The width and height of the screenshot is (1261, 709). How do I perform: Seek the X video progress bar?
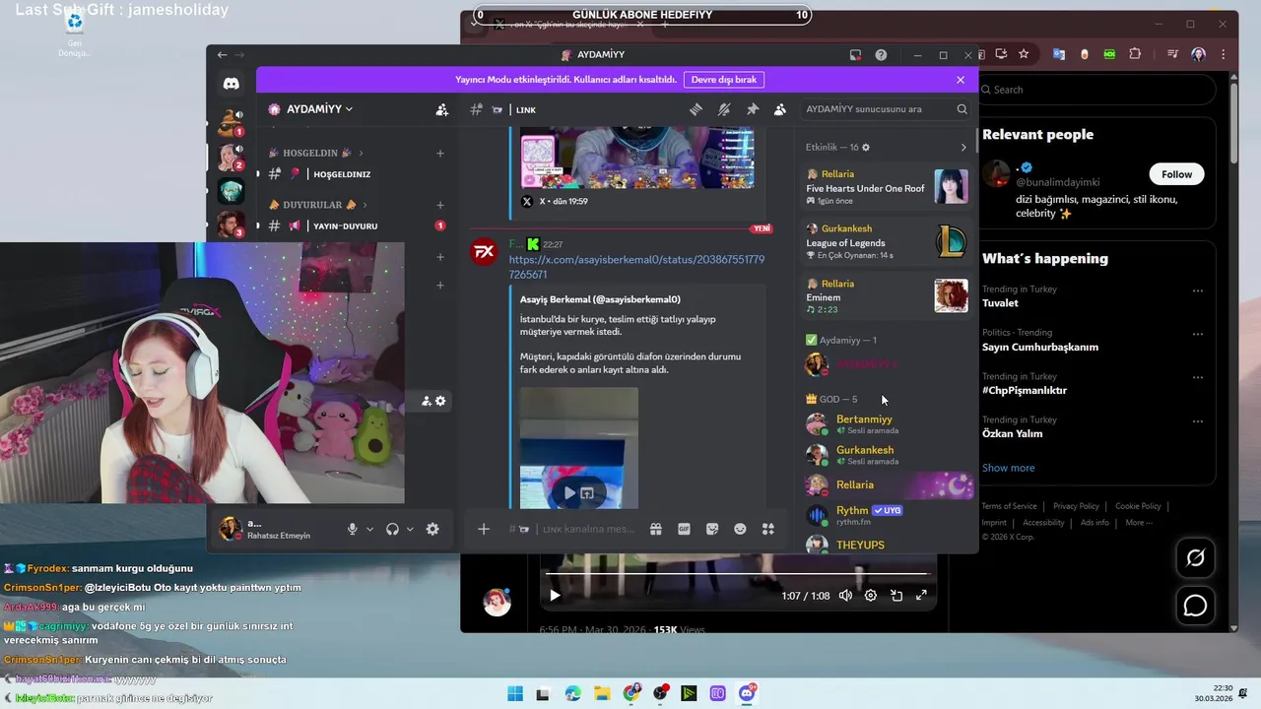click(737, 573)
